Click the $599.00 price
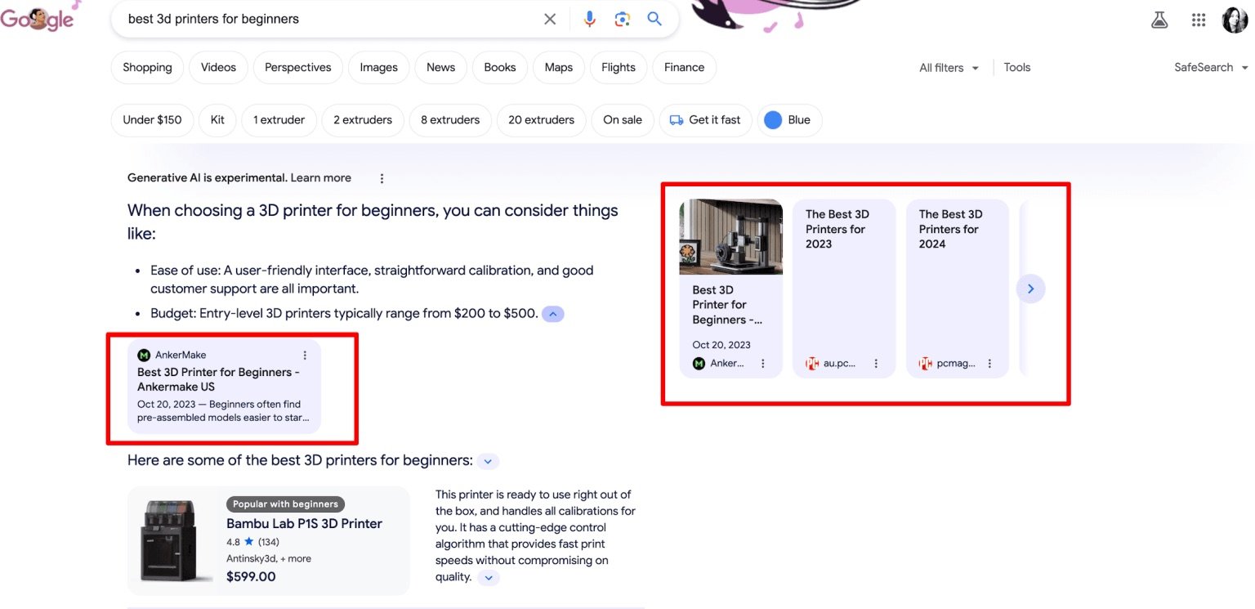 pos(251,577)
